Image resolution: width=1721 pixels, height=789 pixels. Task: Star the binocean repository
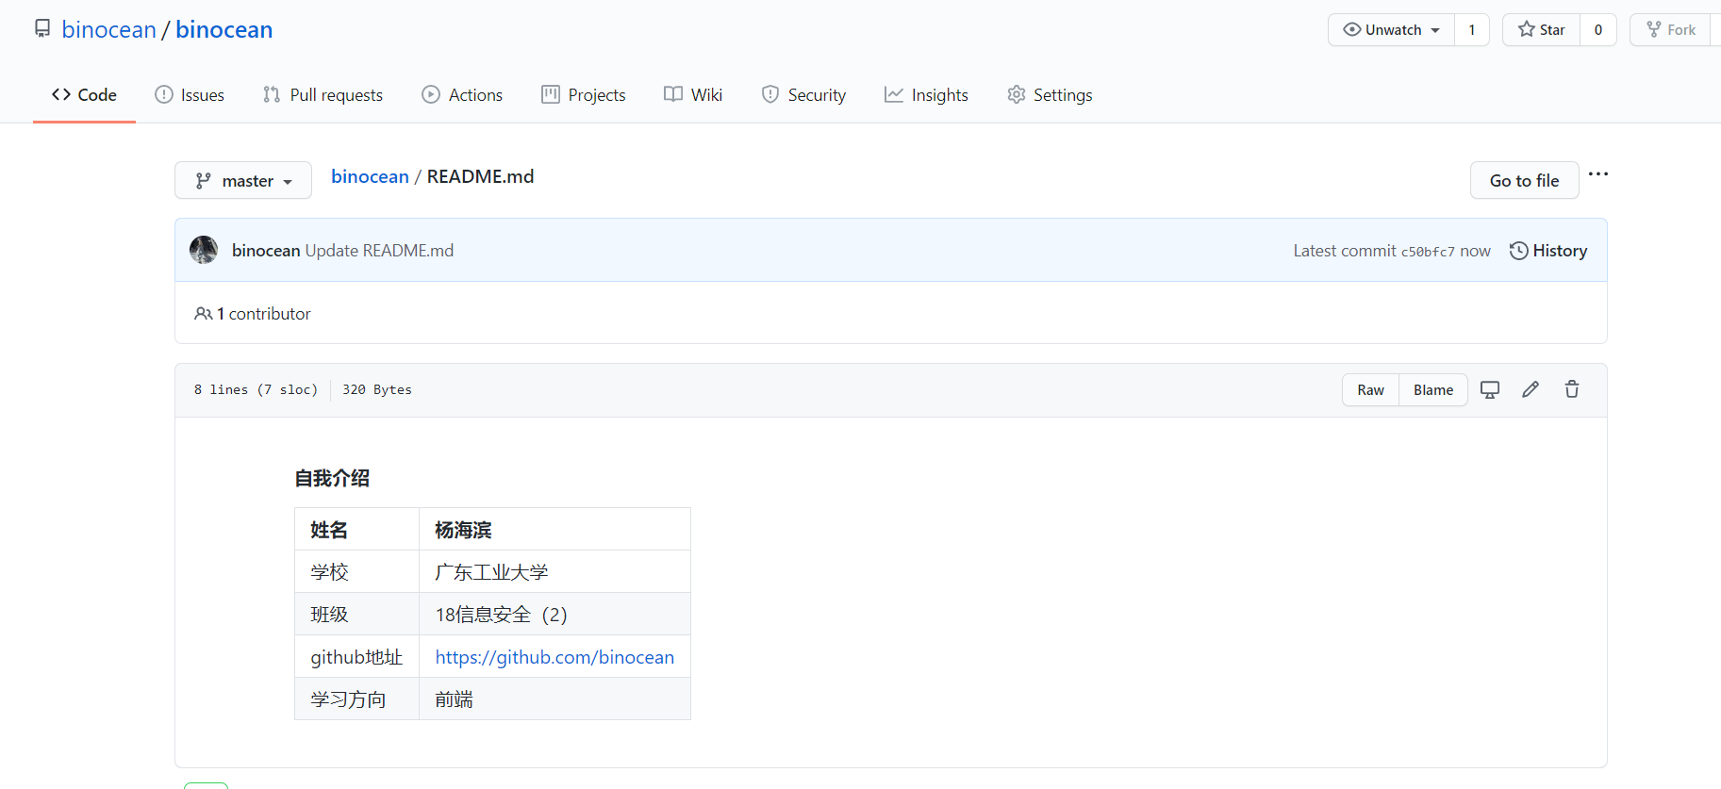coord(1542,30)
